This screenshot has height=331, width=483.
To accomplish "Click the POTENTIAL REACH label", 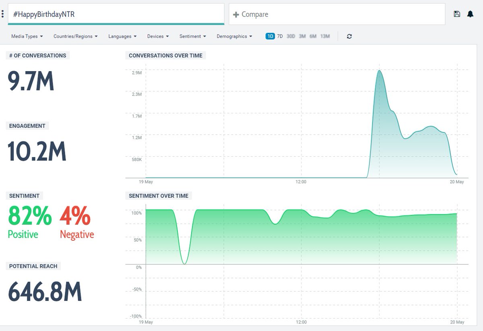I will 33,266.
